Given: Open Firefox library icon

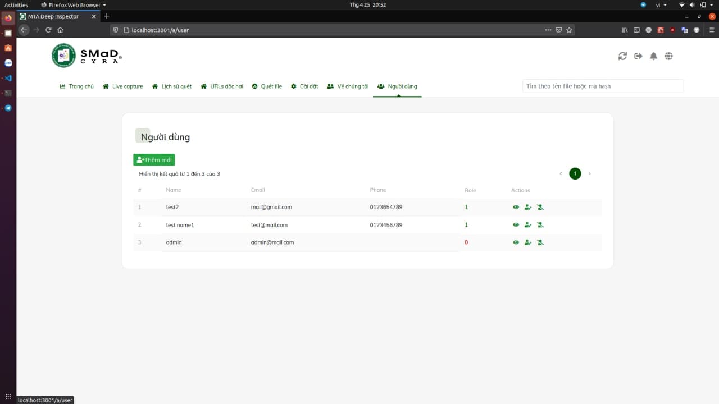Looking at the screenshot, I should click(x=625, y=30).
